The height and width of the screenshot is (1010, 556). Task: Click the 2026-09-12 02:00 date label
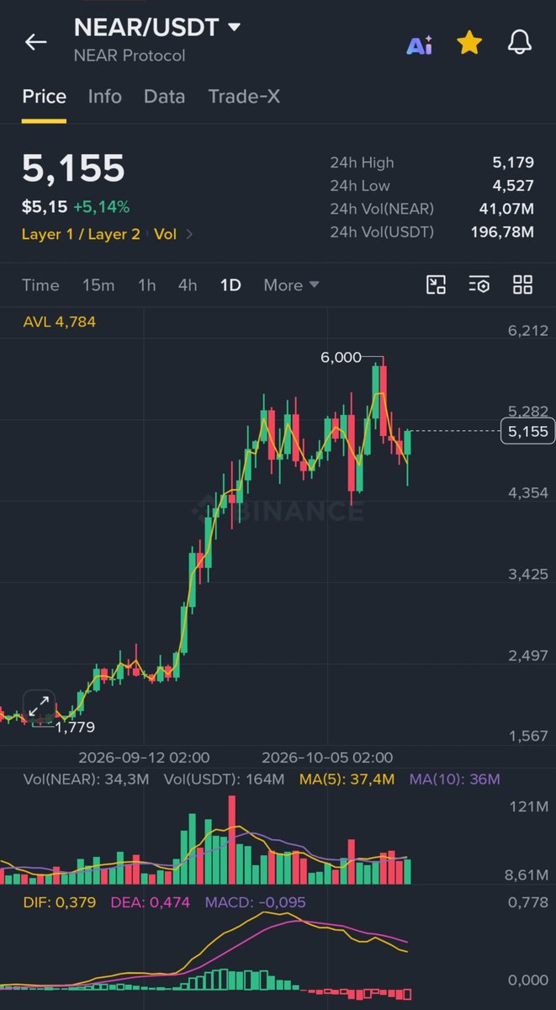[x=144, y=757]
